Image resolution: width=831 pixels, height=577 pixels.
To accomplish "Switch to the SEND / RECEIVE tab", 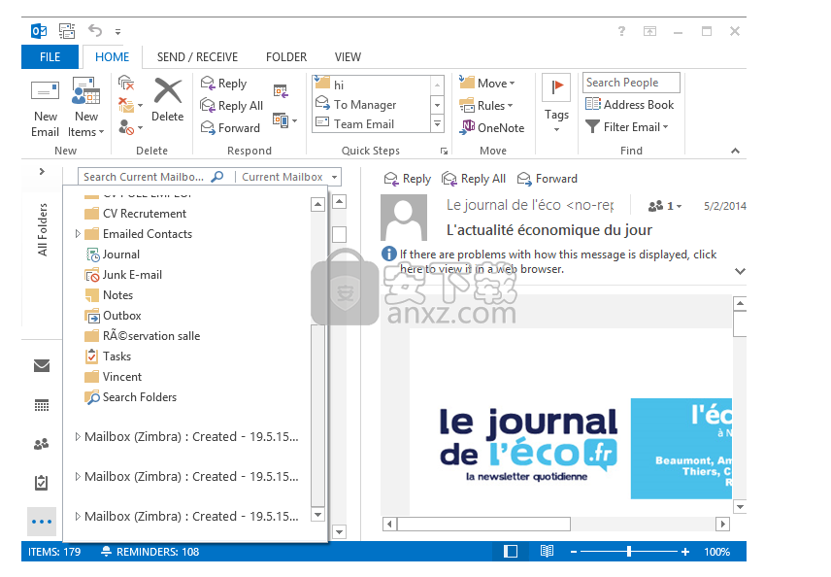I will point(197,56).
